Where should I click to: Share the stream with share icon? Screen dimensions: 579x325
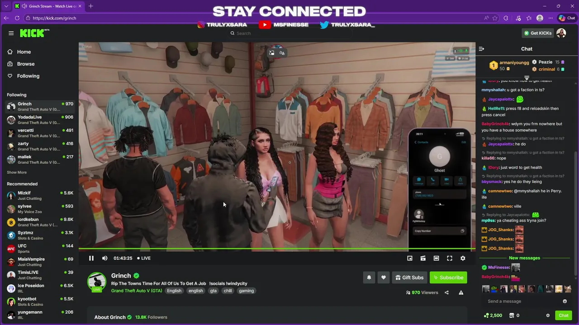(446, 292)
